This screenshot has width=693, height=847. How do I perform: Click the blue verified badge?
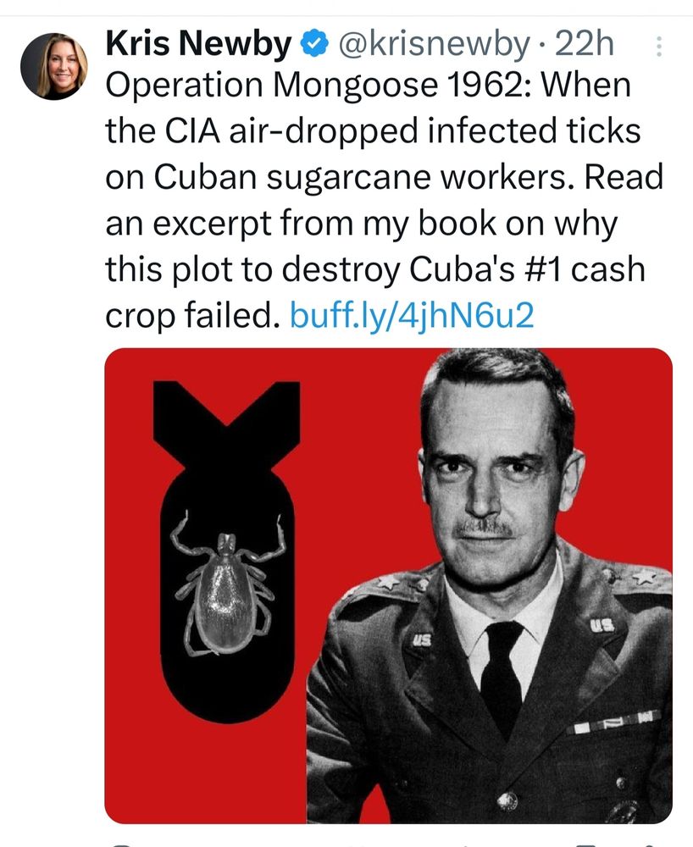pos(315,44)
